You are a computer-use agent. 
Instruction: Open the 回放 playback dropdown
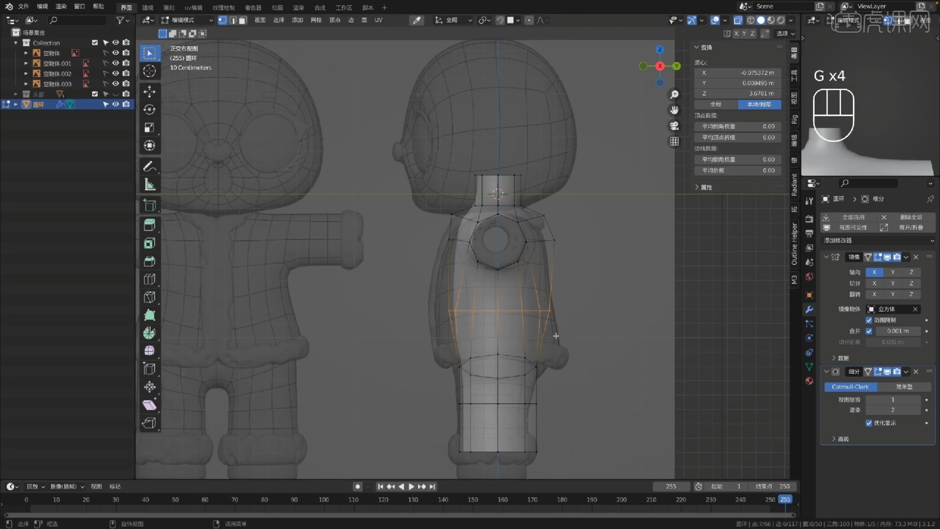point(36,486)
